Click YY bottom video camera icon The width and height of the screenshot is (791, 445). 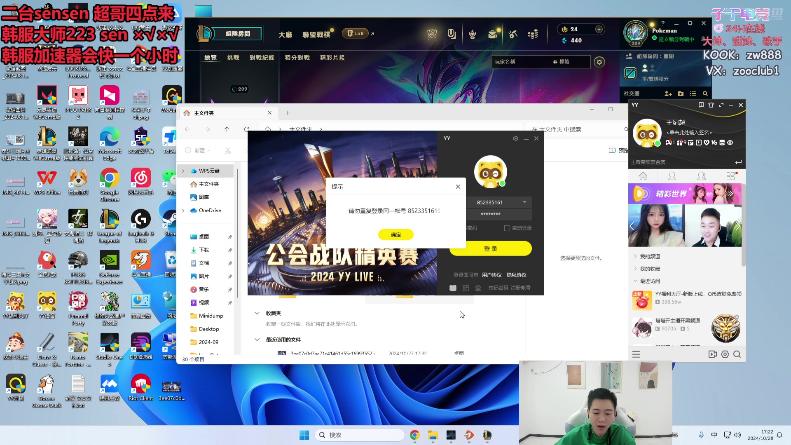coord(712,354)
